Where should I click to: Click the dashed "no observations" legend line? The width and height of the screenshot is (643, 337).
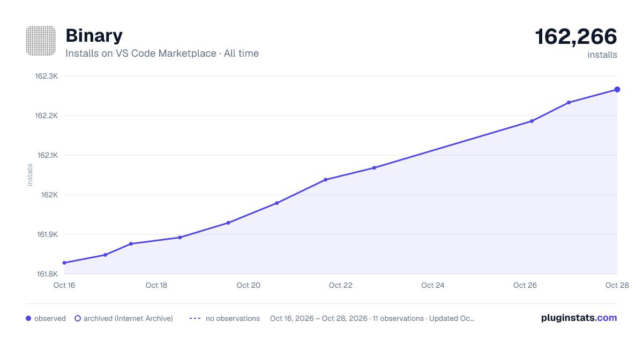195,318
